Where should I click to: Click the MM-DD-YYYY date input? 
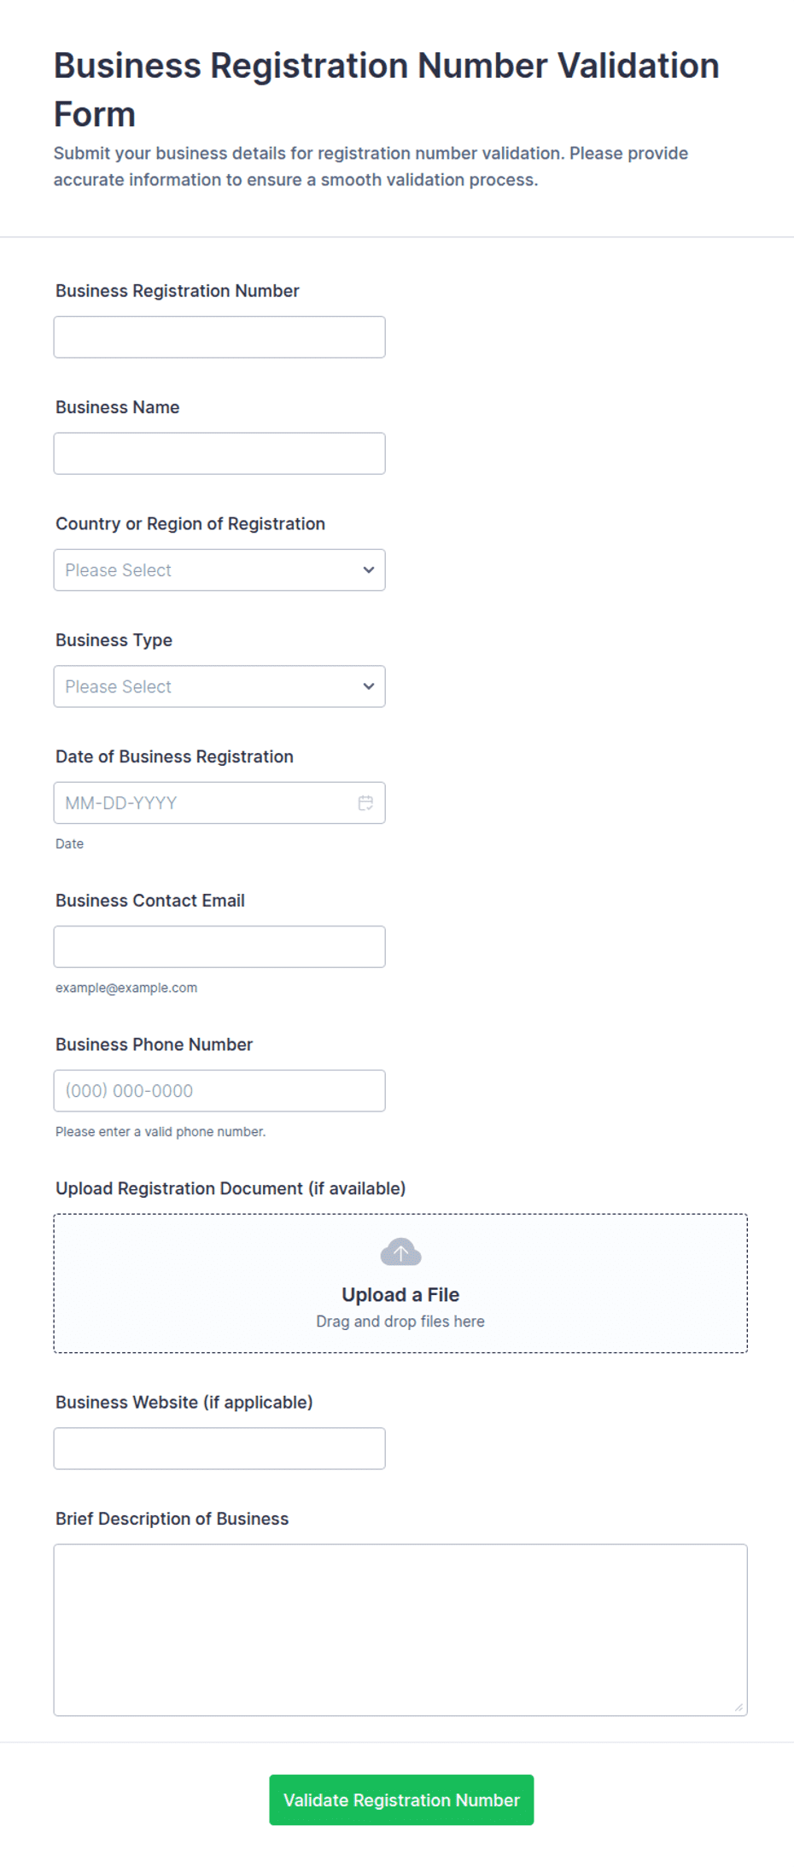tap(219, 802)
